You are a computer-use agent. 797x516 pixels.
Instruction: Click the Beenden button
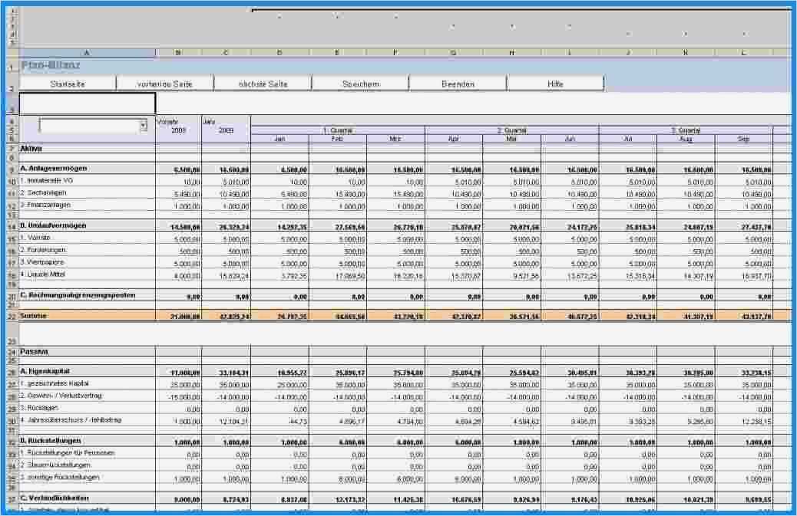458,83
